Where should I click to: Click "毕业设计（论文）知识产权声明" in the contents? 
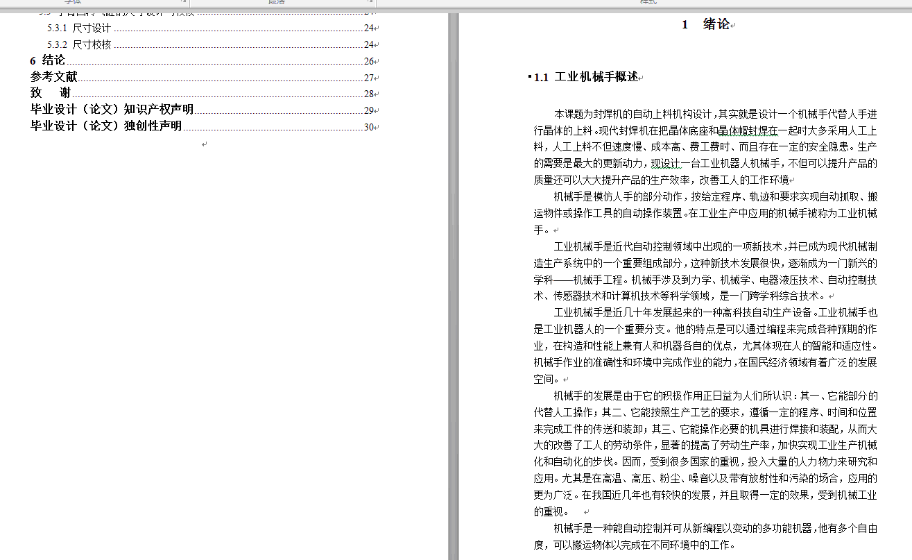(x=203, y=110)
